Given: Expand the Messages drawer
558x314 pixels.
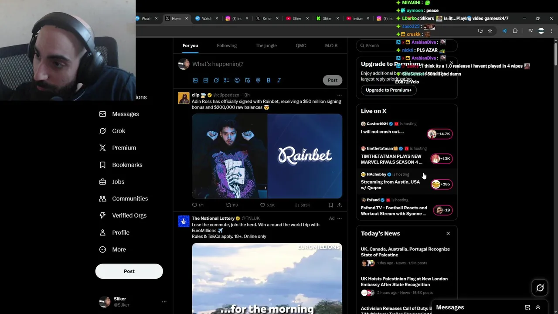Looking at the screenshot, I should click(538, 307).
